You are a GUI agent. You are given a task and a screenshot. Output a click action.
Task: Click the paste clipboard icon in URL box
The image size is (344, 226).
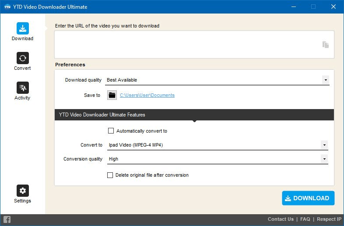tap(325, 45)
